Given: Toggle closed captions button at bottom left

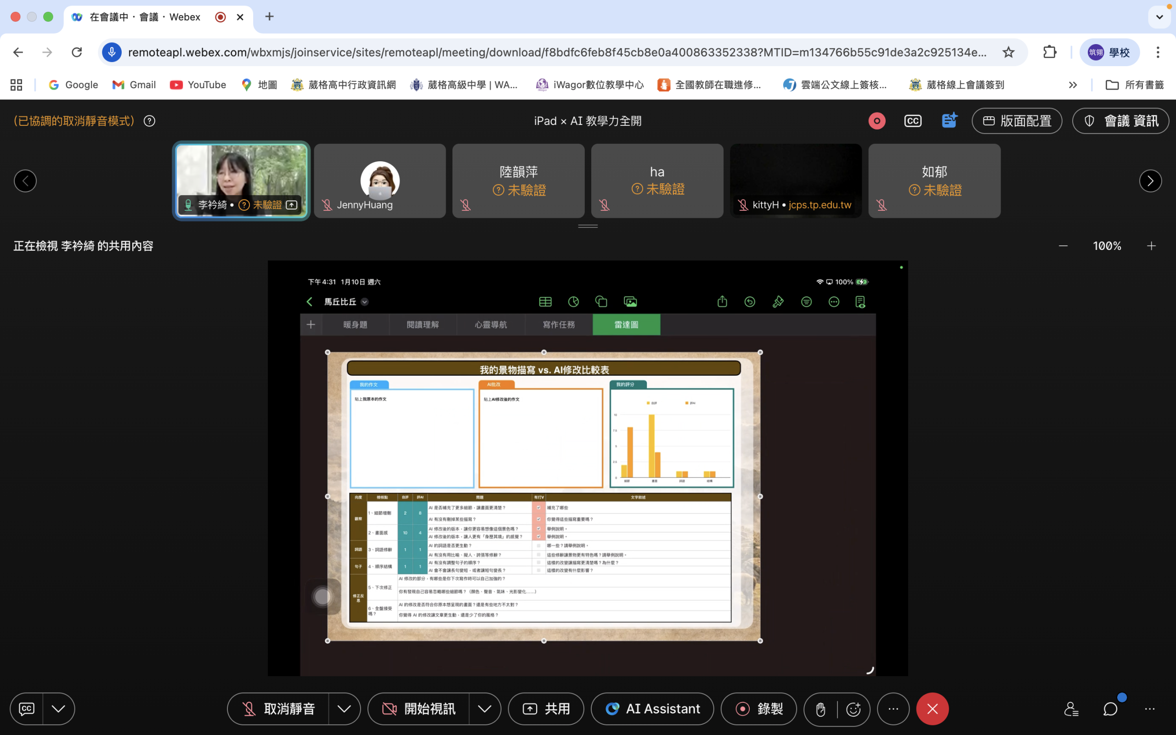Looking at the screenshot, I should point(27,709).
